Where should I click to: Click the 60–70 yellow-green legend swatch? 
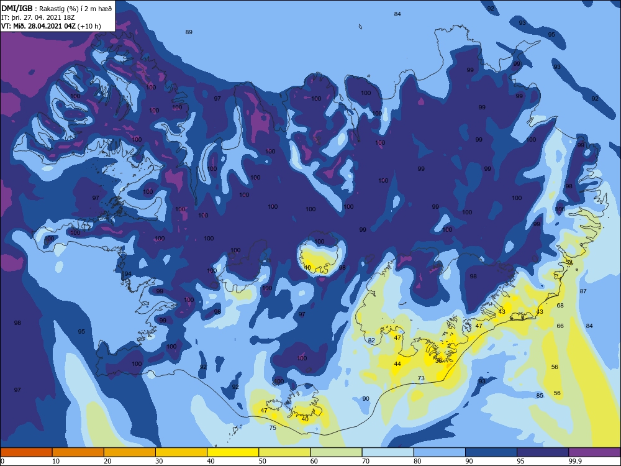point(336,452)
